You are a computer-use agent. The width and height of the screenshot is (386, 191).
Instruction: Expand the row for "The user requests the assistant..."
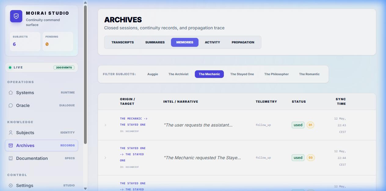pos(105,125)
